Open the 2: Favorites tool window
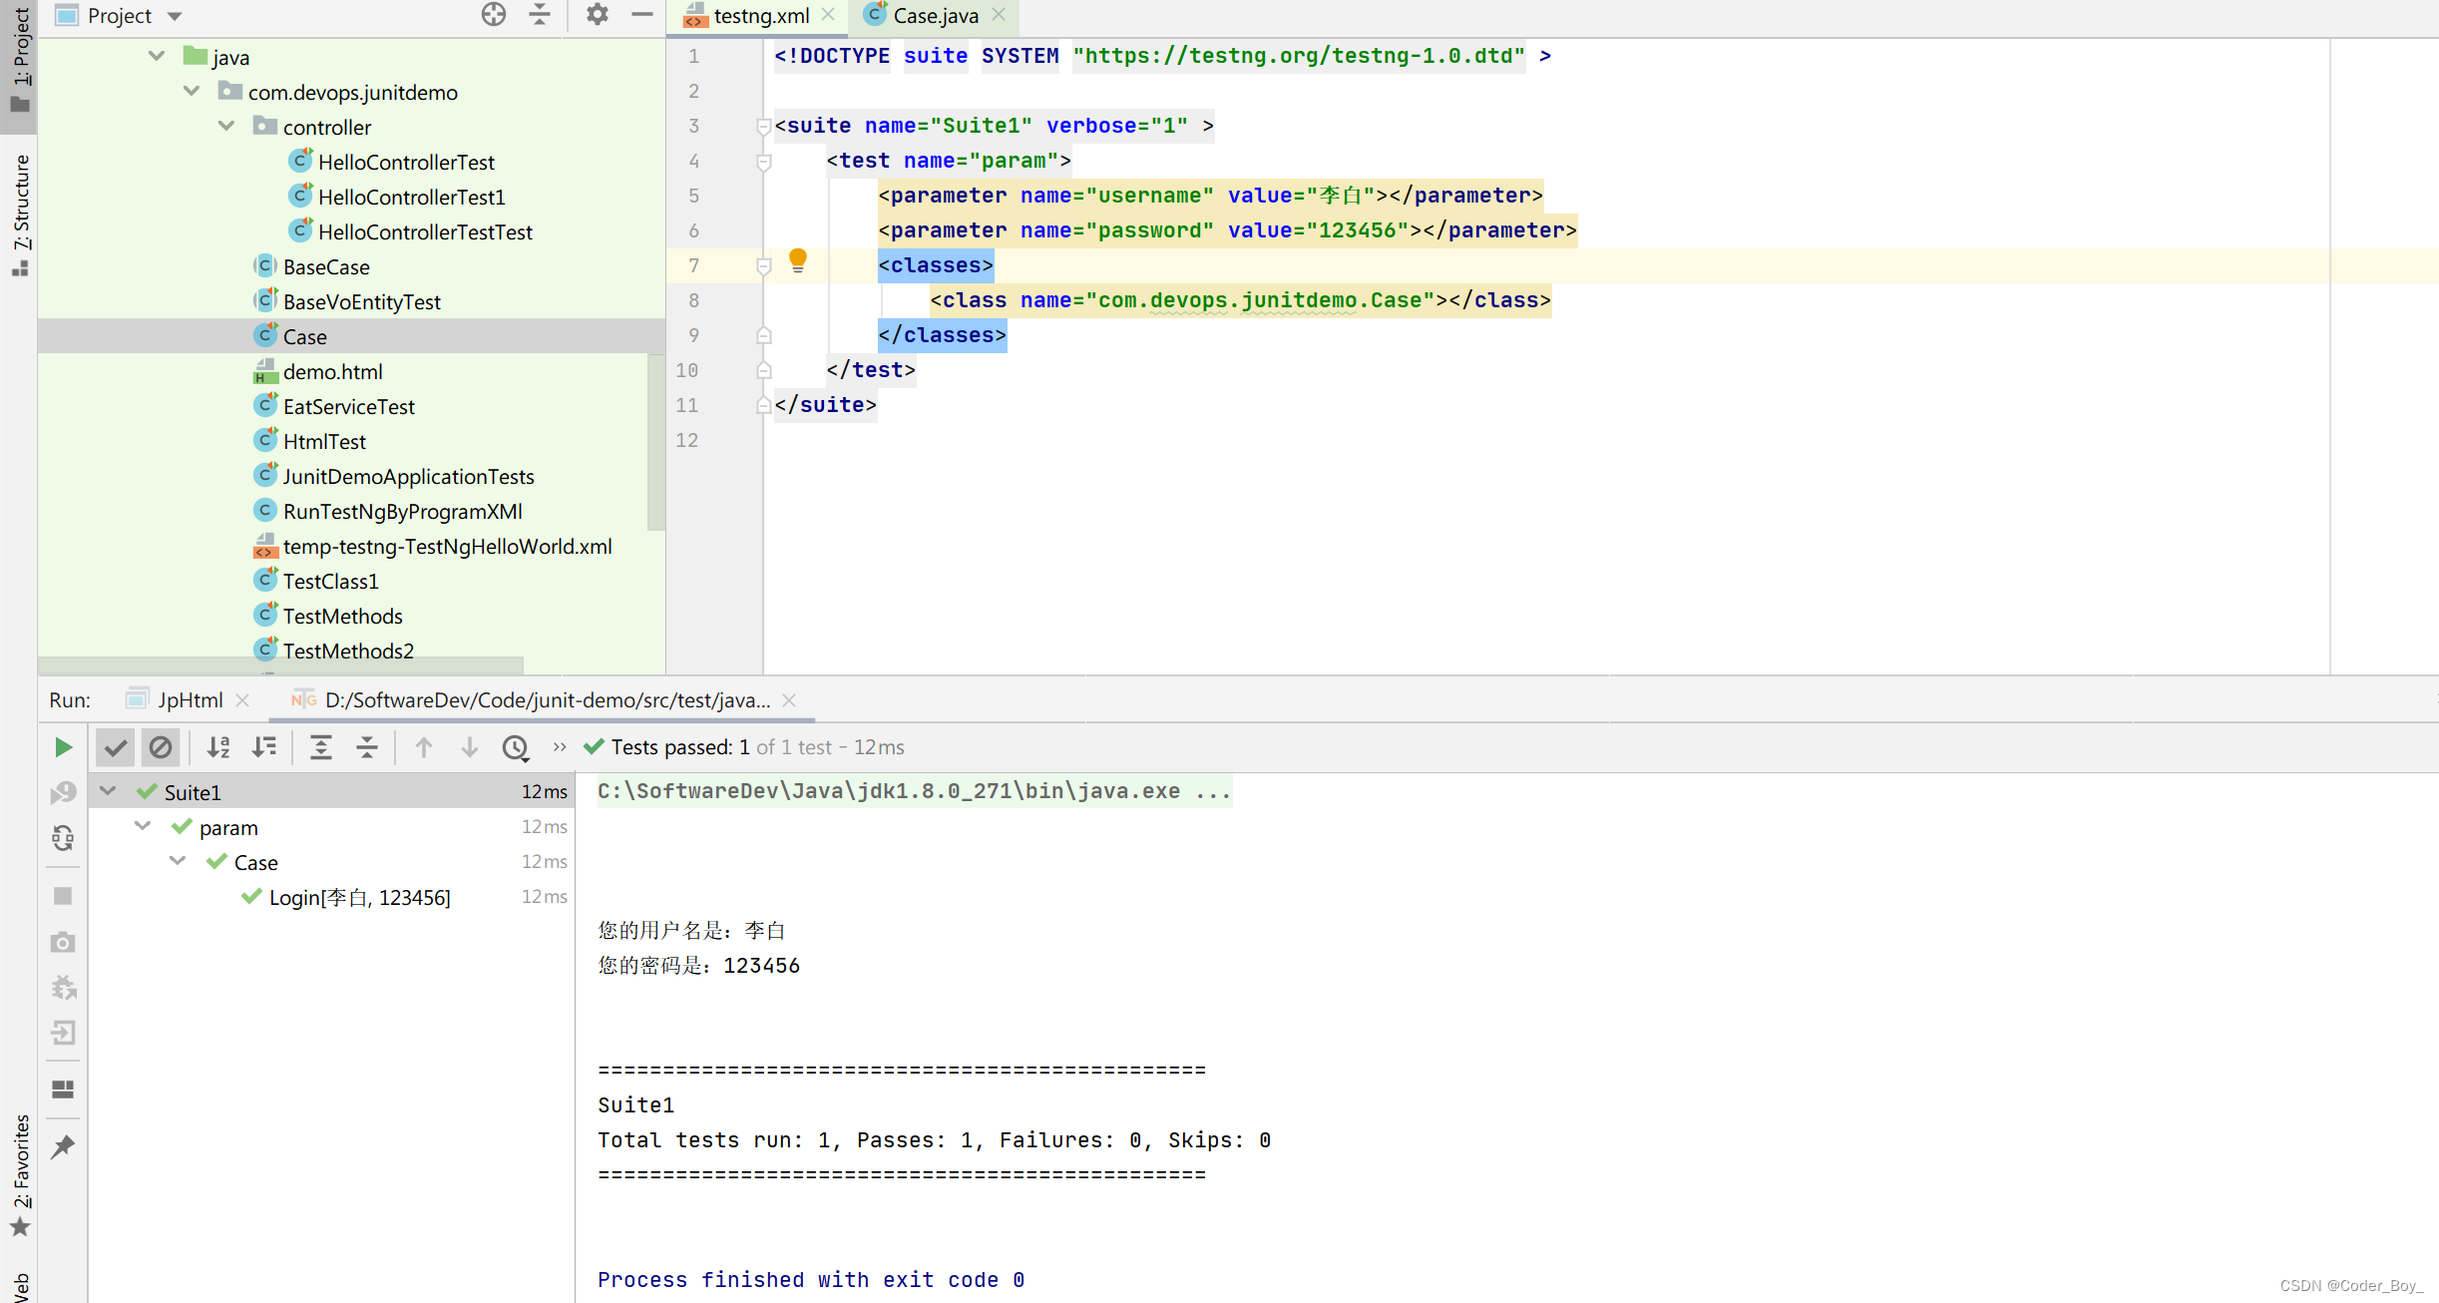2439x1303 pixels. click(19, 1175)
